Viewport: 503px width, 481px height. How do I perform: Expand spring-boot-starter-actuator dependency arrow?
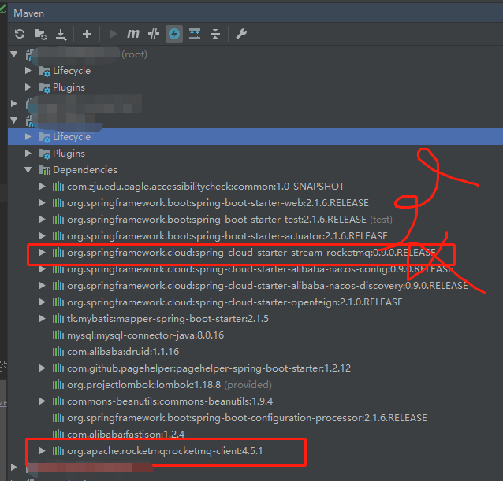point(42,236)
